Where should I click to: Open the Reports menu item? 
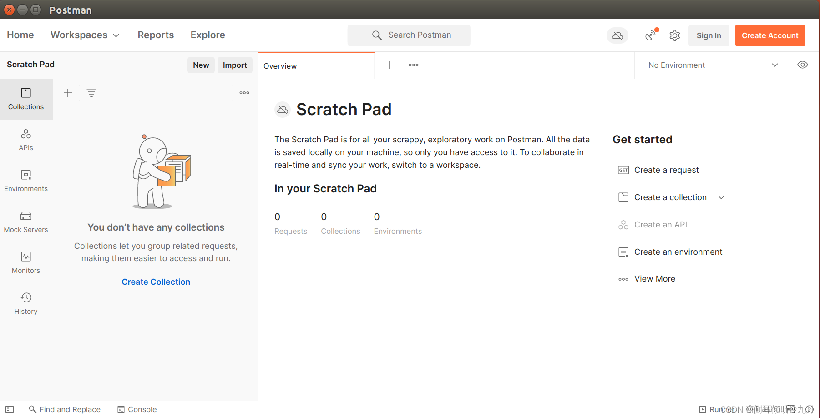156,35
